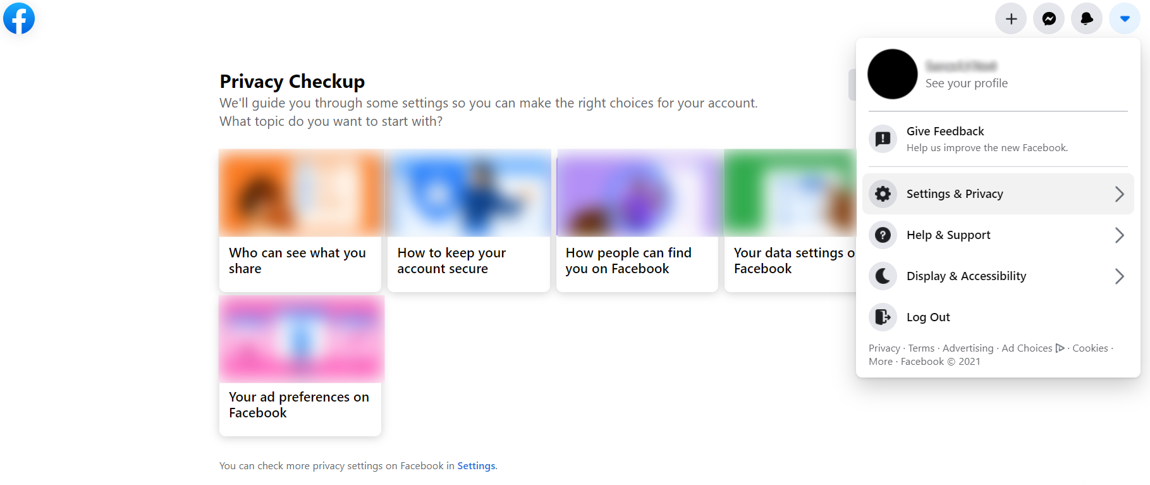
Task: Click the Log Out door icon
Action: pos(883,317)
